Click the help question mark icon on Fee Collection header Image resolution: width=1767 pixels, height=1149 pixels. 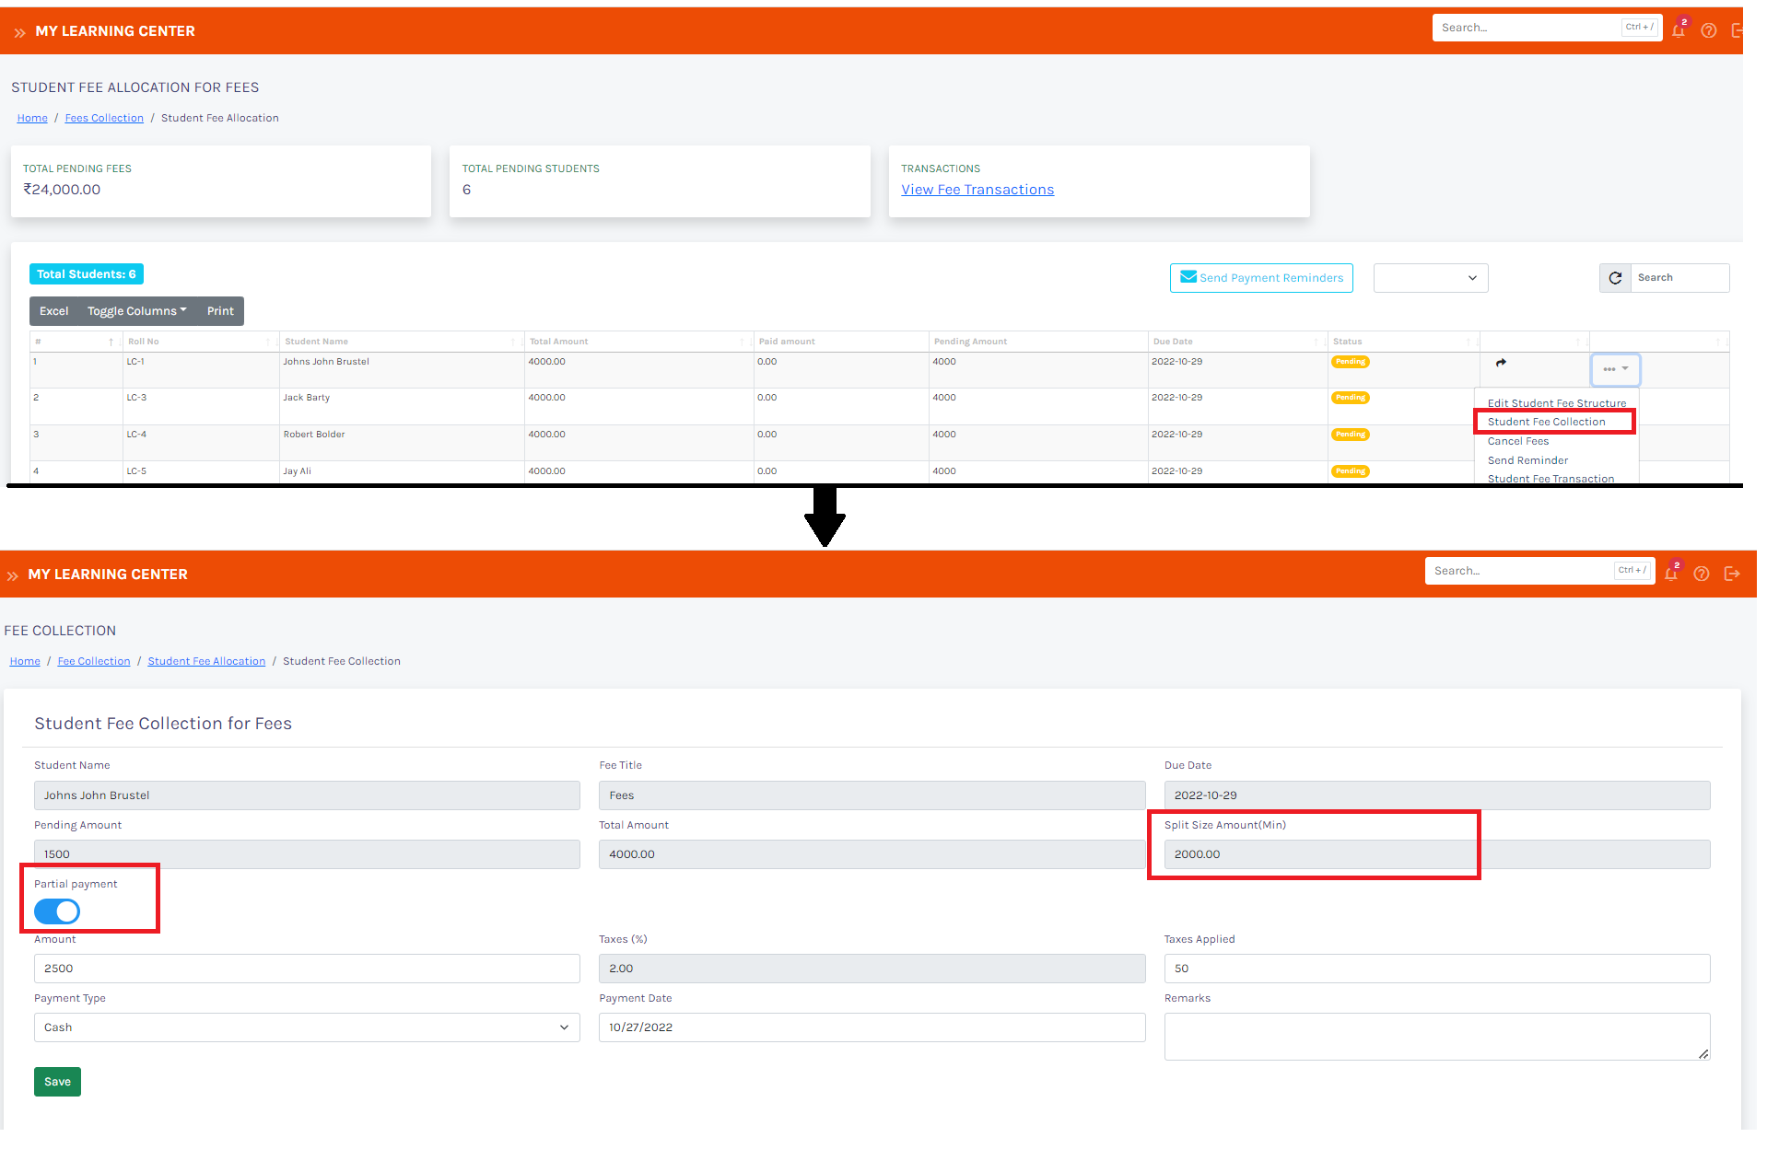pos(1702,574)
